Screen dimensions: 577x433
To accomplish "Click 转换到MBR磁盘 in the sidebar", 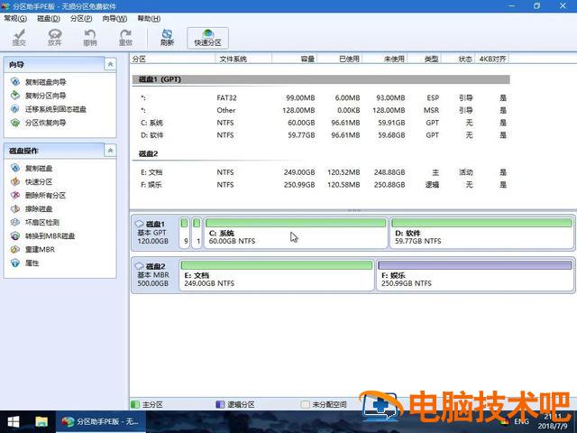I will (x=50, y=235).
